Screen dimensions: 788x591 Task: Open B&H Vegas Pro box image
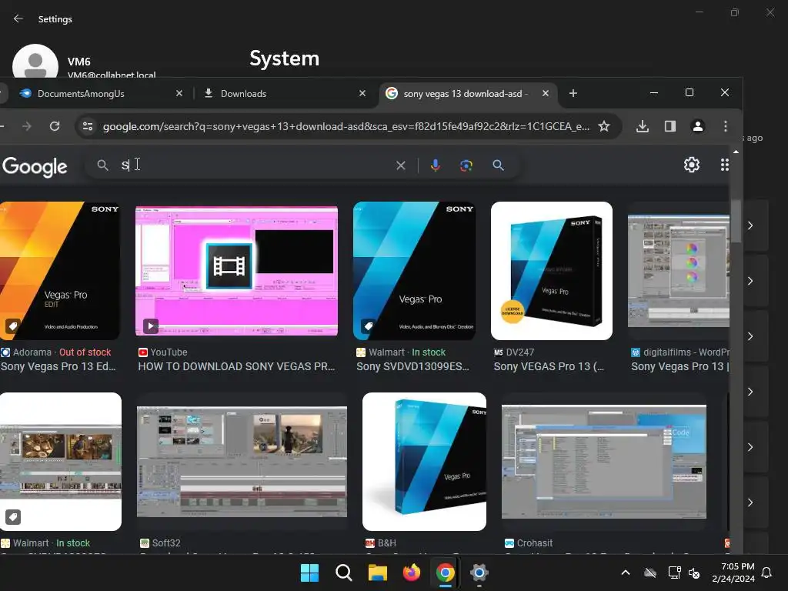(x=424, y=462)
